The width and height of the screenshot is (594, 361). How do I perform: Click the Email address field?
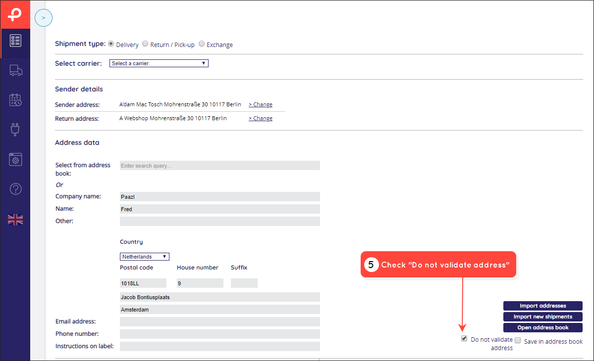coord(220,322)
